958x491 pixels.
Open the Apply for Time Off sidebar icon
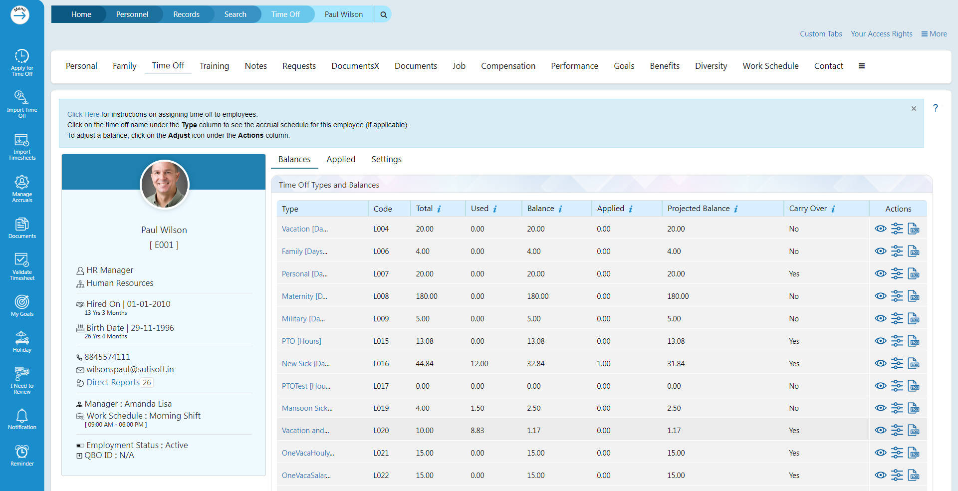coord(22,63)
